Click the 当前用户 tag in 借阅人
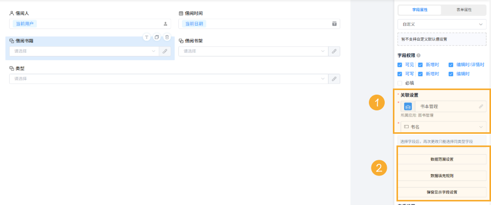Image resolution: width=491 pixels, height=205 pixels. pyautogui.click(x=25, y=24)
